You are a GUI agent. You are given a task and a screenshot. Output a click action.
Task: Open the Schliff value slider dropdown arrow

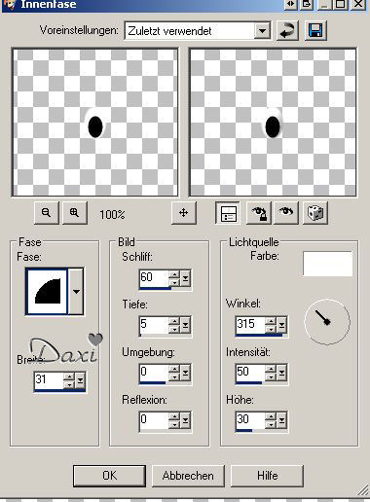tap(185, 278)
